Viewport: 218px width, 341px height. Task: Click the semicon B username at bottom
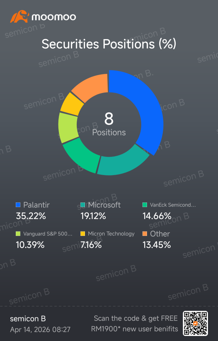click(x=28, y=319)
